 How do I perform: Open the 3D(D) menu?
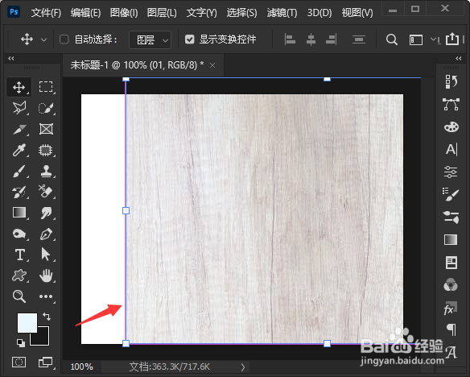[320, 13]
